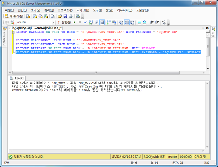Open Activity Monitor from toolbar
Screen dimensions: 218x167
(77, 16)
